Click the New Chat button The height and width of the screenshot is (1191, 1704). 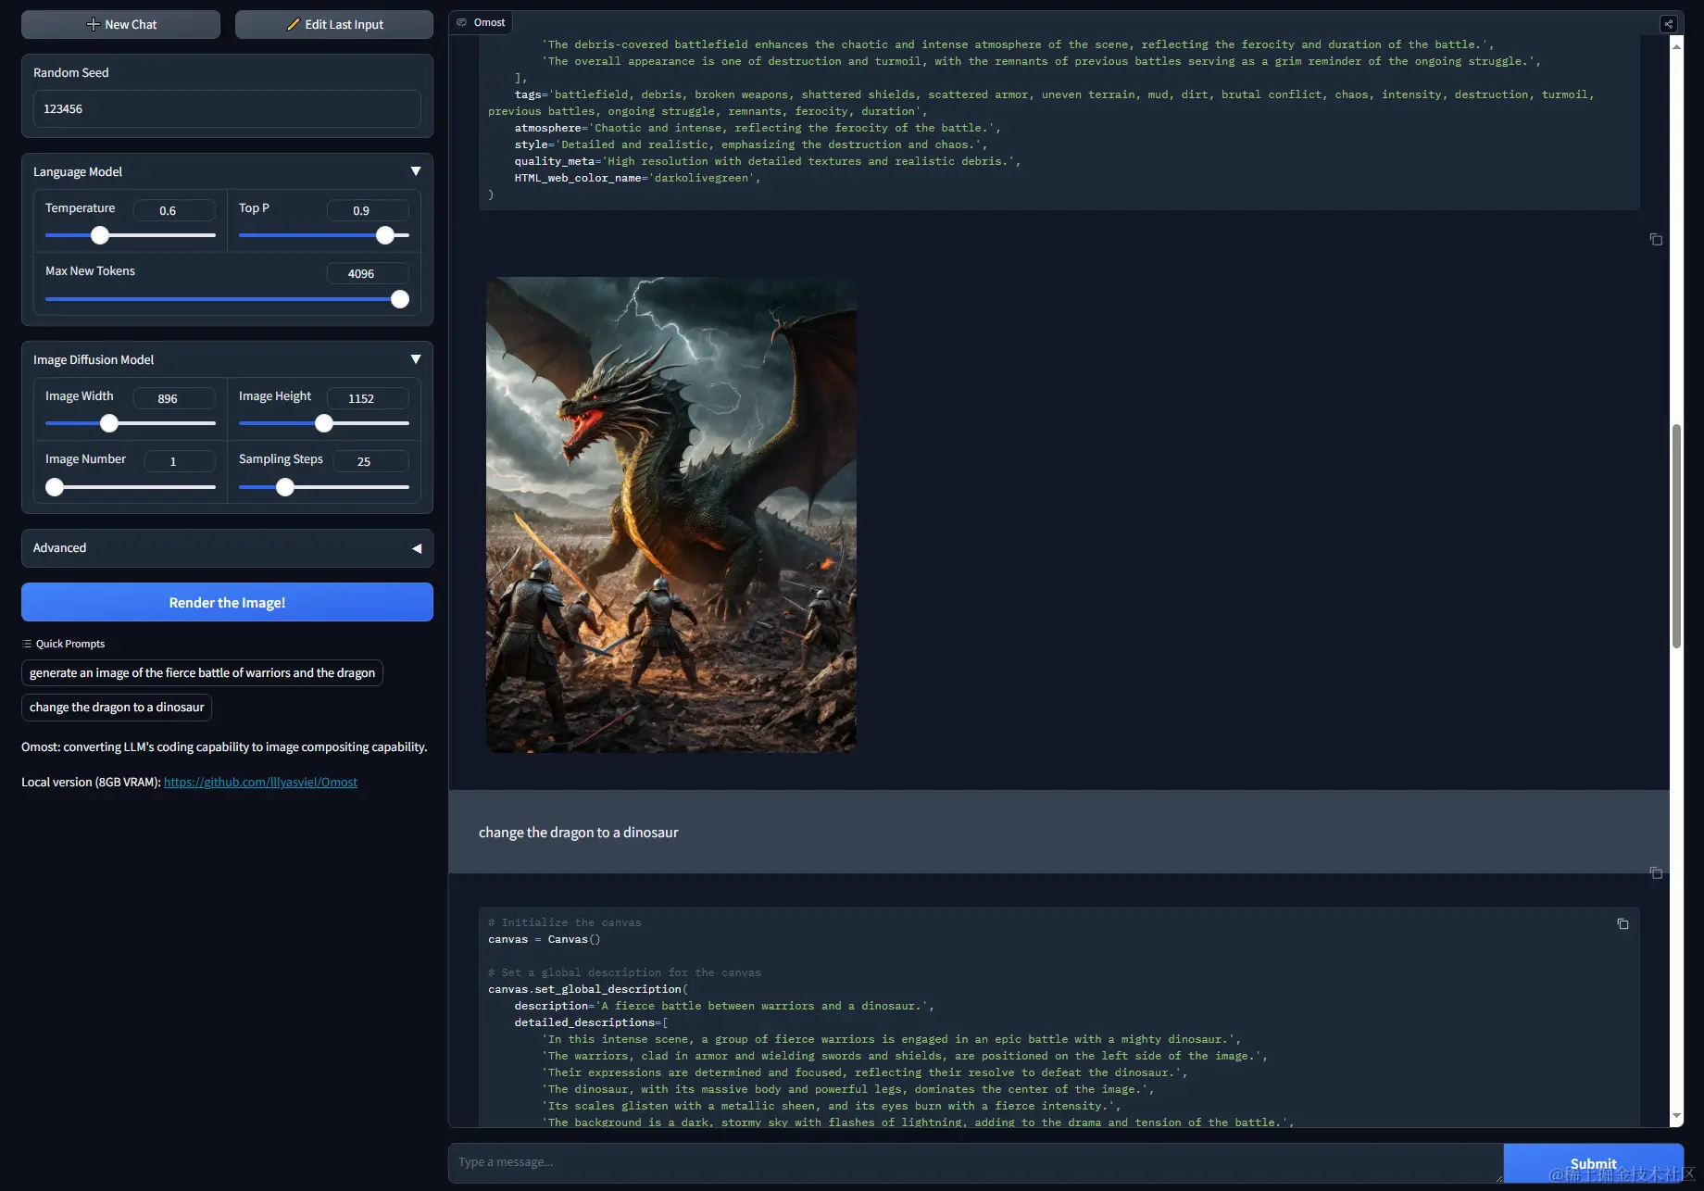pyautogui.click(x=120, y=24)
